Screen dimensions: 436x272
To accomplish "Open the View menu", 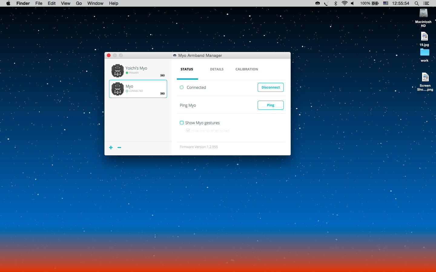I will pos(66,3).
